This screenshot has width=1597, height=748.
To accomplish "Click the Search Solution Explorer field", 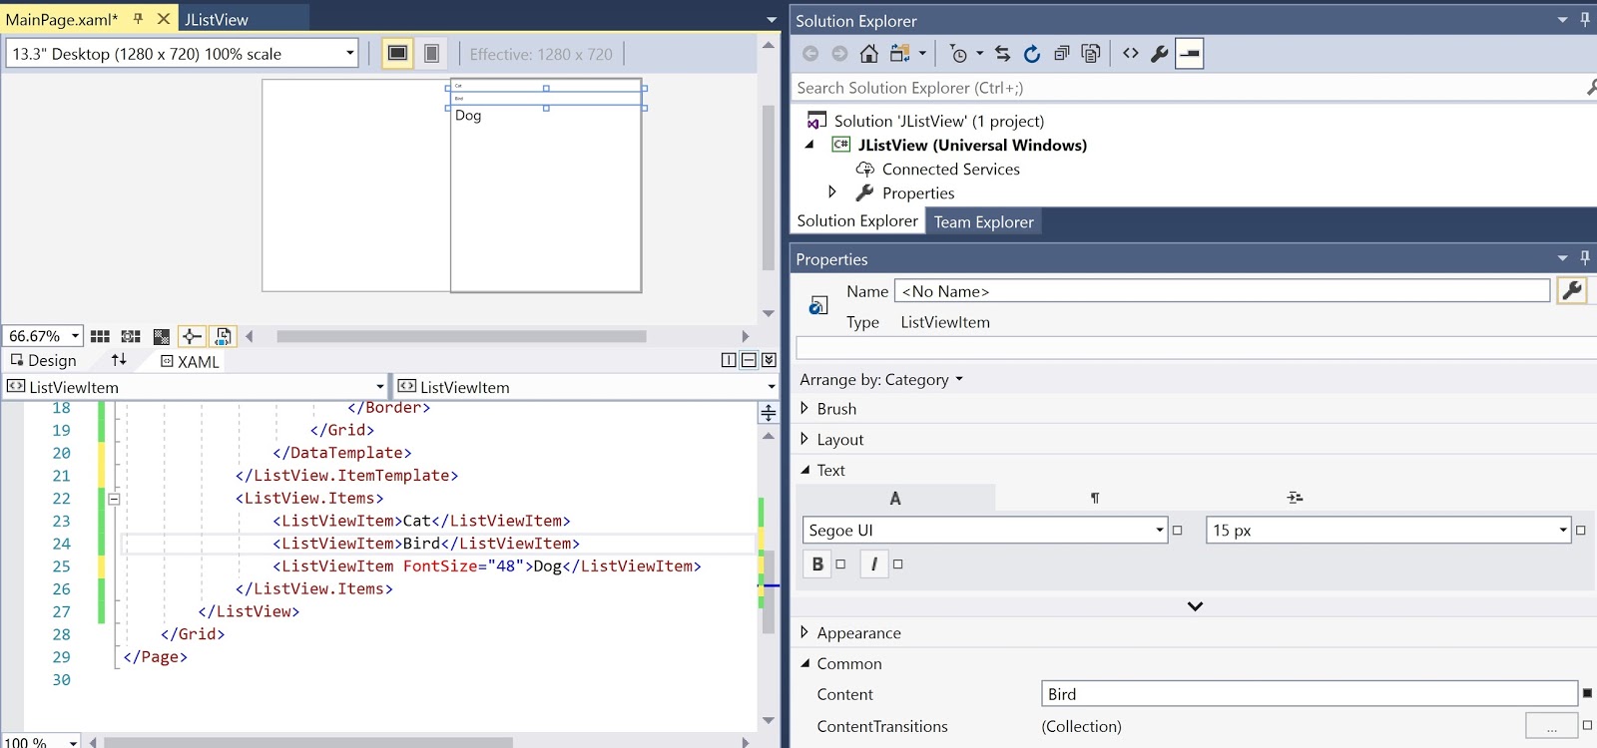I will 1188,88.
